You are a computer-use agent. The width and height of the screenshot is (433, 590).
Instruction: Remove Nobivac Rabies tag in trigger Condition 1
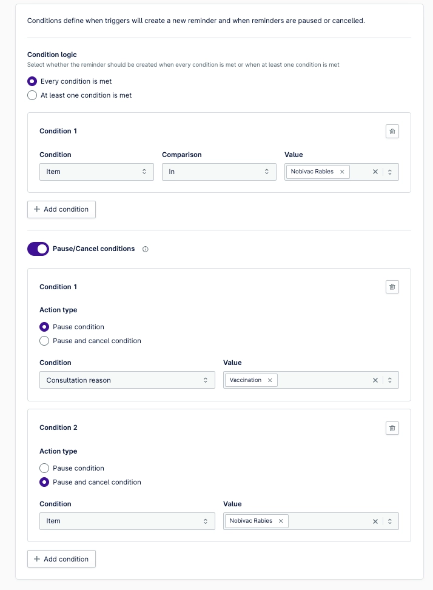[x=342, y=172]
